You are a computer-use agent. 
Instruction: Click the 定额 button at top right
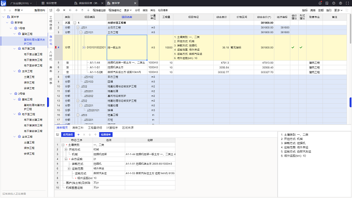(321, 10)
